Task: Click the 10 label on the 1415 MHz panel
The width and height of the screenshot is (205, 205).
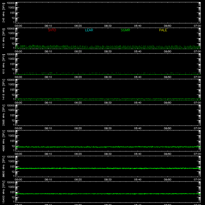Action: 13,95
